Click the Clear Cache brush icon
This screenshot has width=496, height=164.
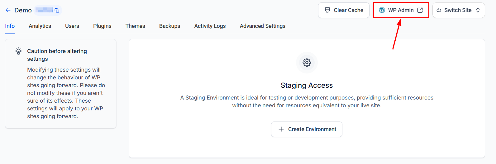pyautogui.click(x=327, y=10)
